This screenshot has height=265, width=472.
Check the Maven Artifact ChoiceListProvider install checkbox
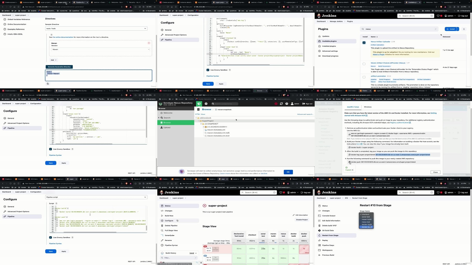click(364, 64)
